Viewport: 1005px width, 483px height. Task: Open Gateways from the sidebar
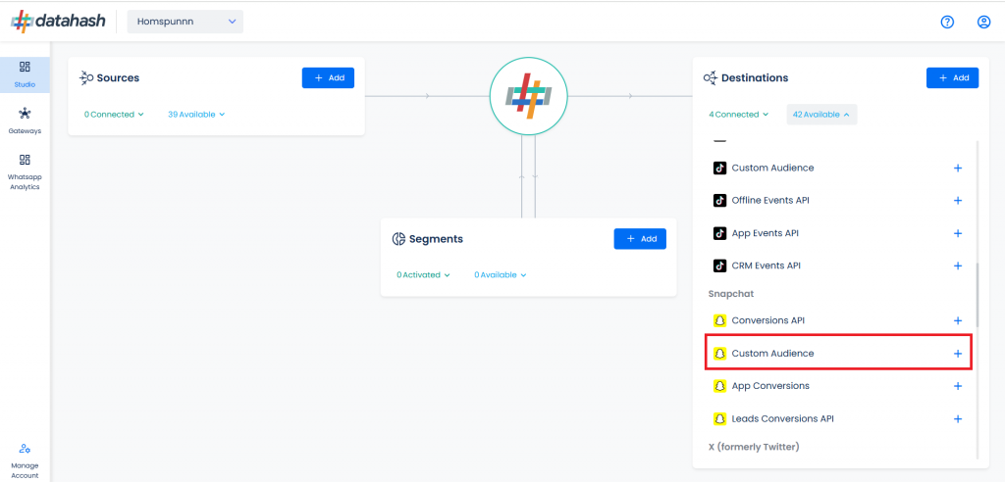tap(25, 121)
